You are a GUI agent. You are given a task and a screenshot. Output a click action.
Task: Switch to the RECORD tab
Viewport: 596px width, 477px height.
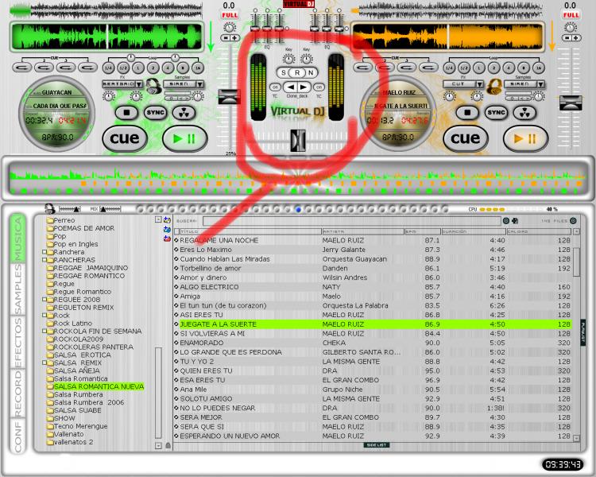[17, 394]
